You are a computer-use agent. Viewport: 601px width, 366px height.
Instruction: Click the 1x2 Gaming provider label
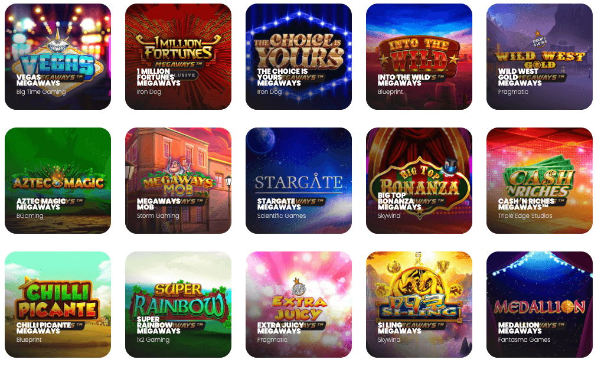click(x=153, y=339)
